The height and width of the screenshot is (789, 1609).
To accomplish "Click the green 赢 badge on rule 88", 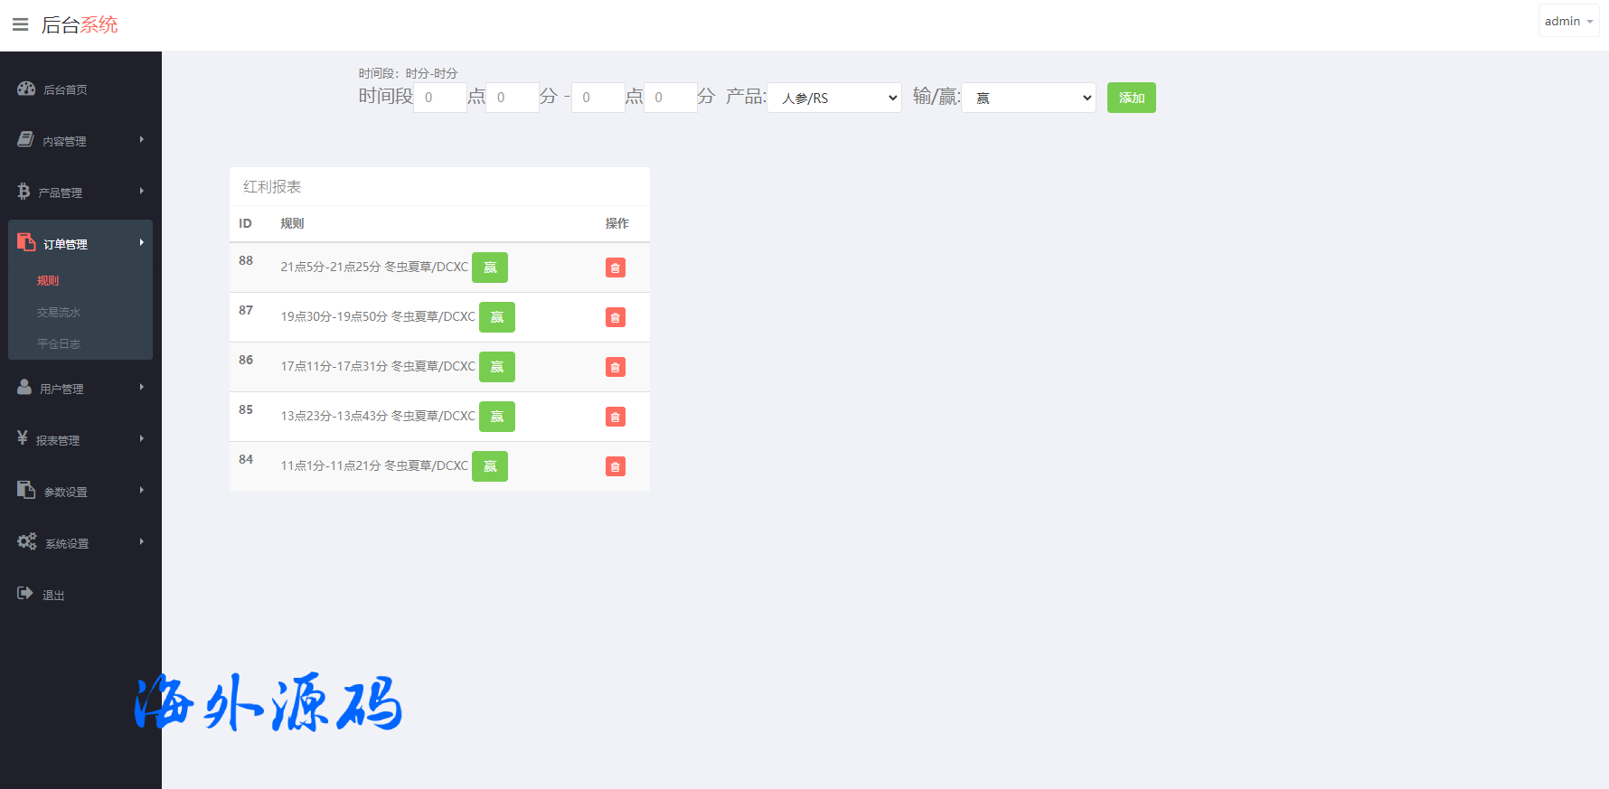I will coord(490,268).
